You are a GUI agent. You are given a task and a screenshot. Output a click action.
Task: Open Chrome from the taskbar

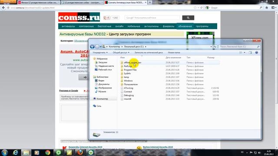[48, 153]
